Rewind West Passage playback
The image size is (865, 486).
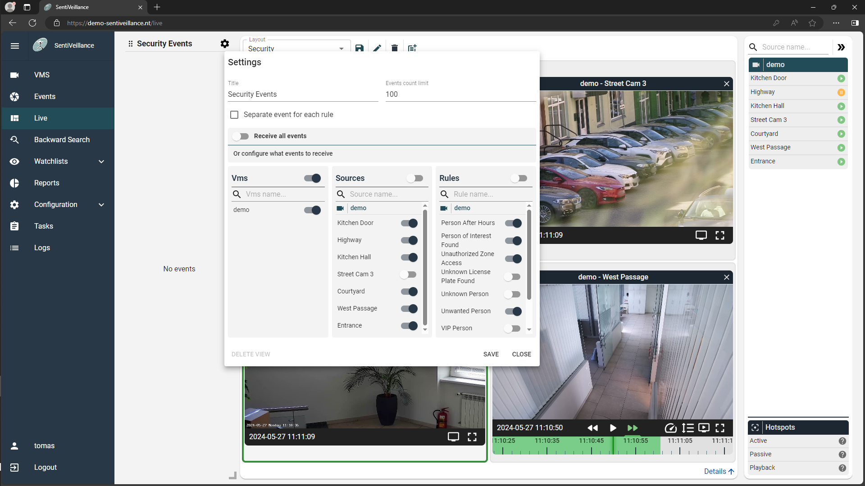pyautogui.click(x=593, y=428)
